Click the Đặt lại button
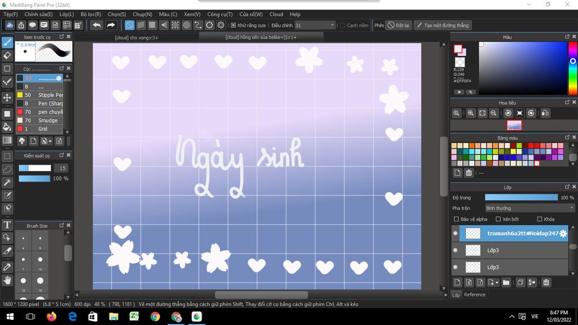Viewport: 578px width, 325px height. coord(399,25)
